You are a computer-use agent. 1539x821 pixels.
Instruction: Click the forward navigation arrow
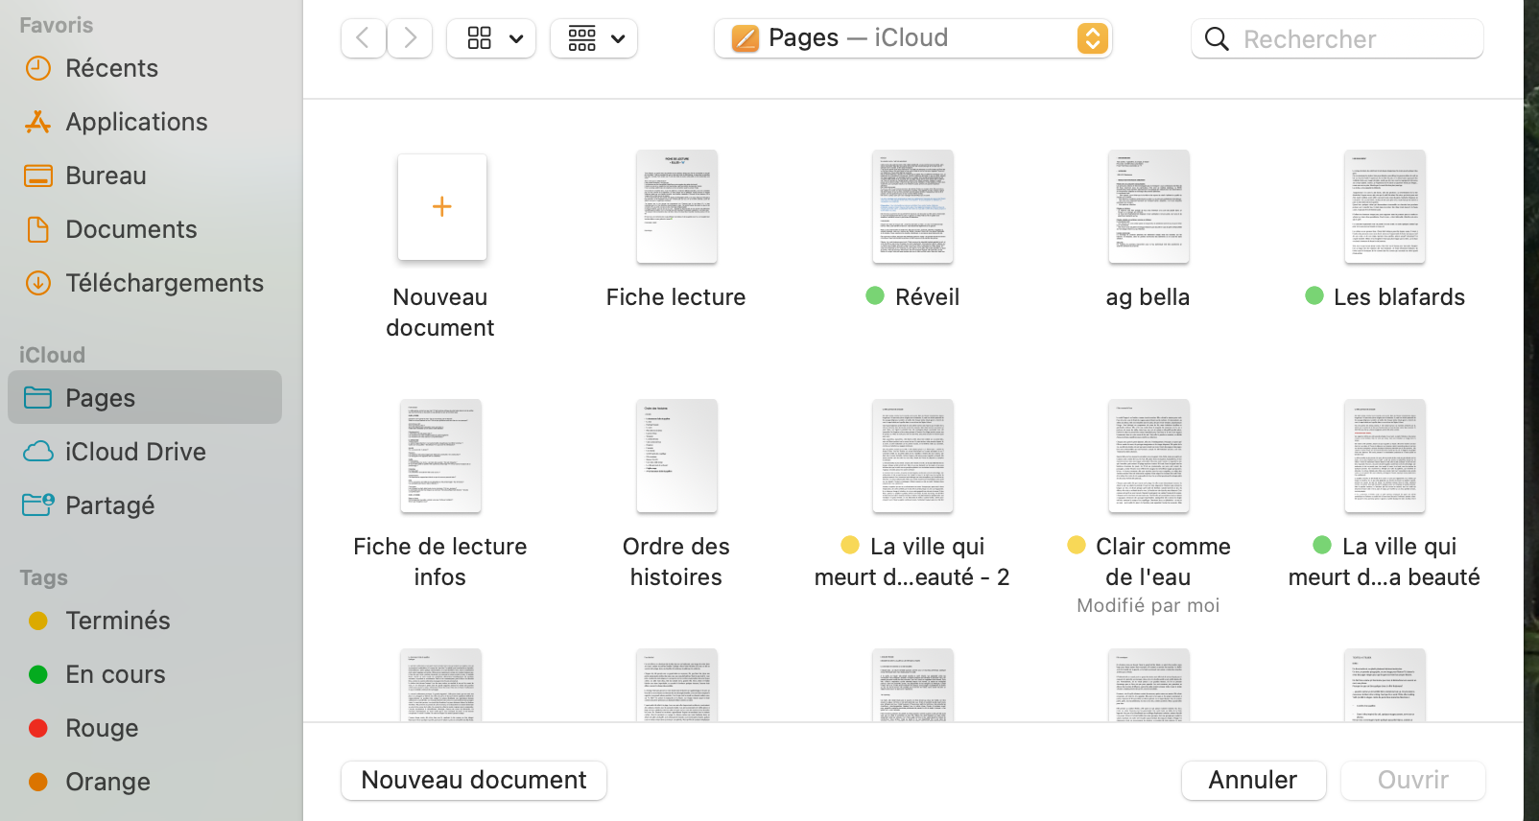pyautogui.click(x=410, y=38)
